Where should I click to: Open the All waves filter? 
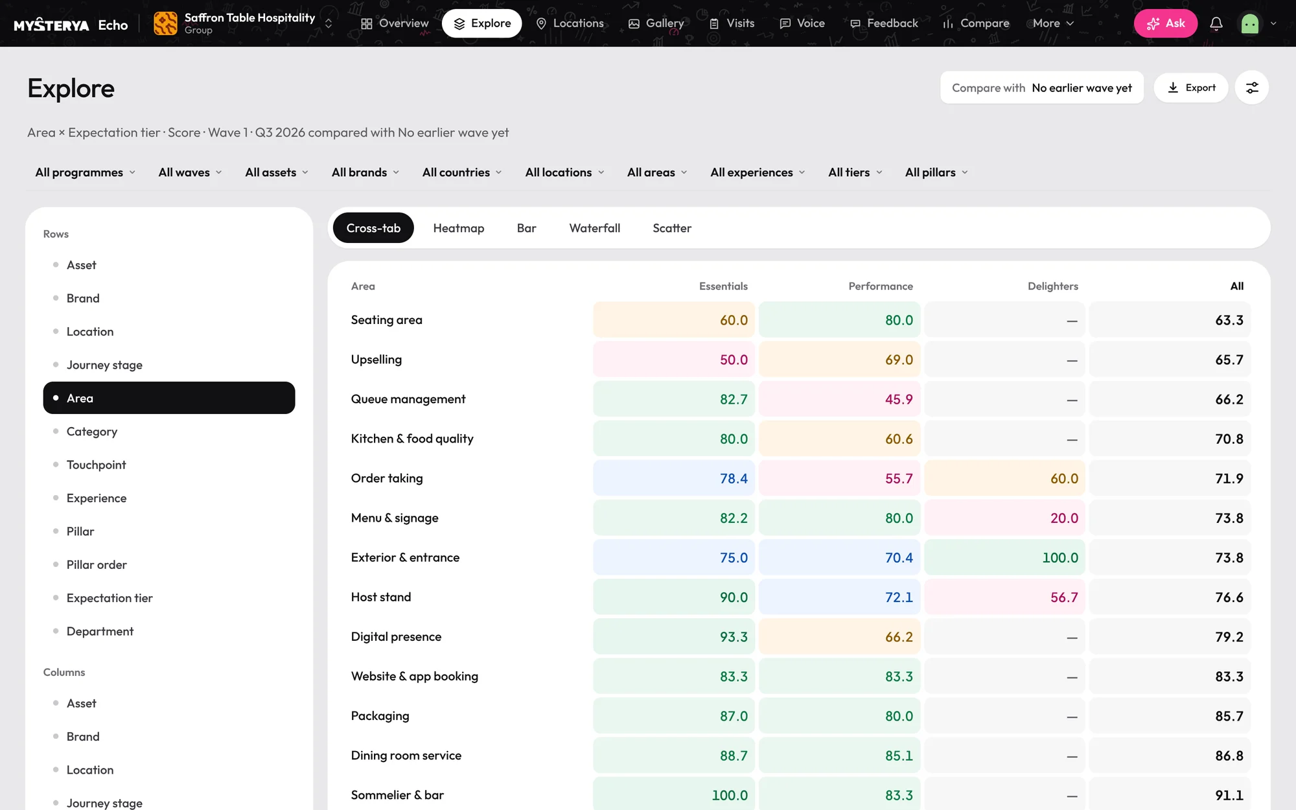pyautogui.click(x=191, y=172)
